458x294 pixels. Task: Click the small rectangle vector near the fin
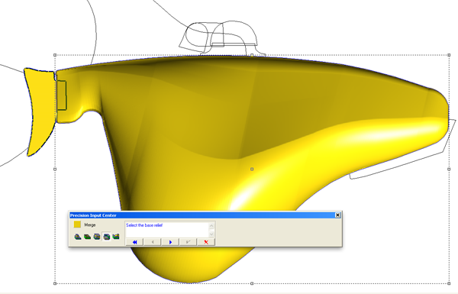click(62, 95)
